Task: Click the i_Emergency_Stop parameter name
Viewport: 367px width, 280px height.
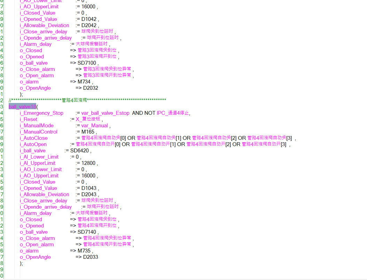Action: 41,113
